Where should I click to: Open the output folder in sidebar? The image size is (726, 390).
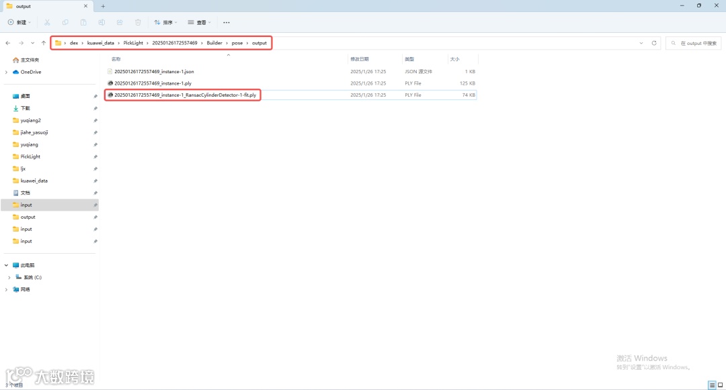[x=28, y=217]
